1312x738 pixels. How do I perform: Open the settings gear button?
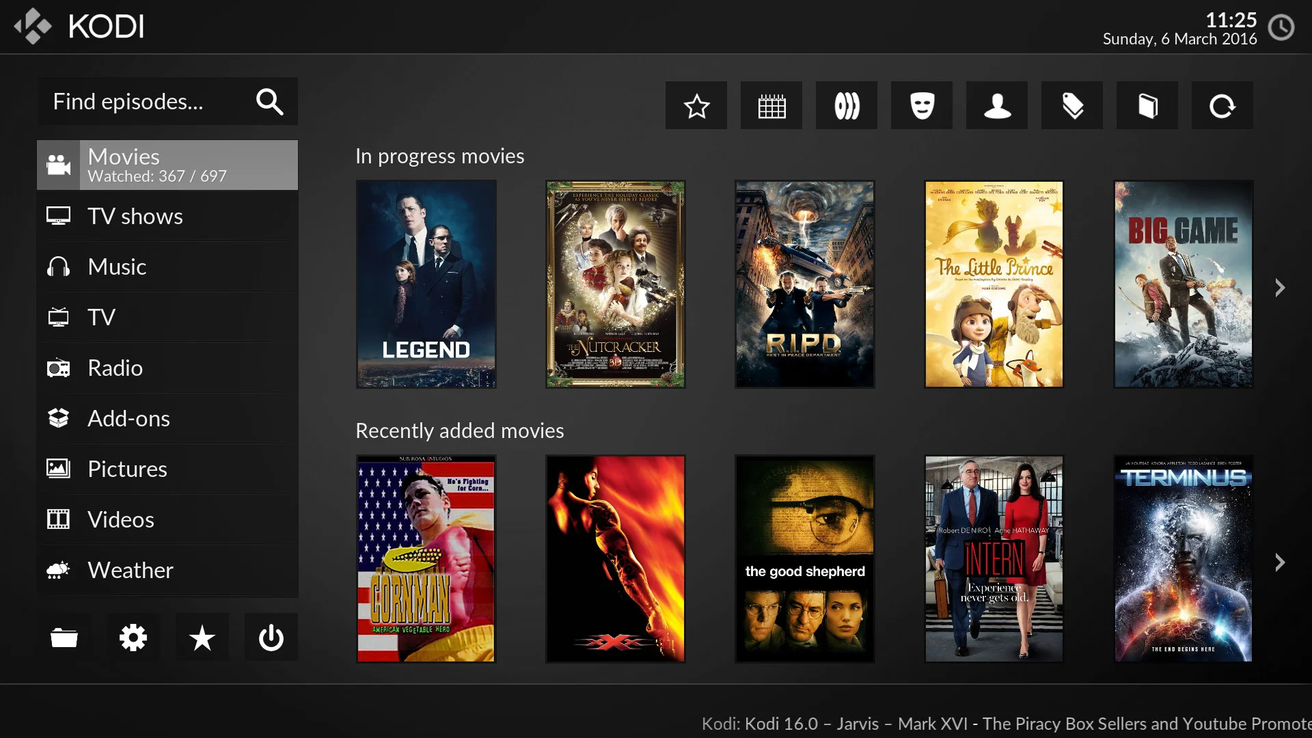tap(133, 638)
